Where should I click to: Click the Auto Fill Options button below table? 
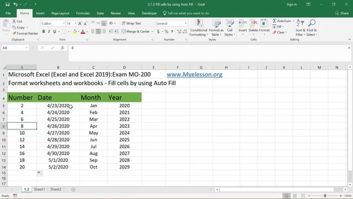click(x=40, y=173)
